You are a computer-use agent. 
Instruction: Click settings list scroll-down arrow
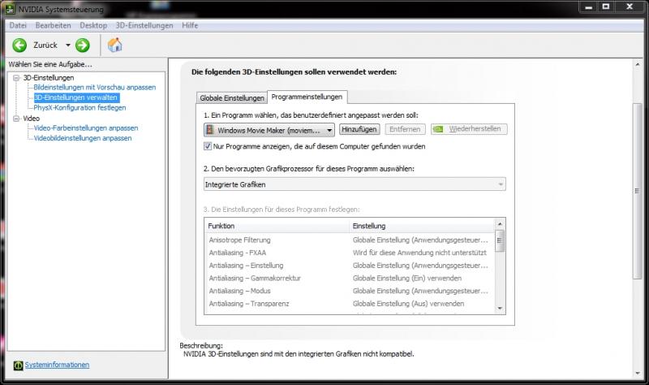(500, 309)
